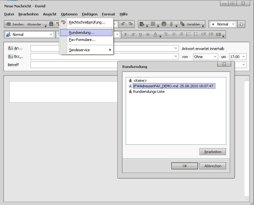The image size is (254, 205).
Task: Expand the 'von Ohne' dropdown
Action: pos(205,57)
